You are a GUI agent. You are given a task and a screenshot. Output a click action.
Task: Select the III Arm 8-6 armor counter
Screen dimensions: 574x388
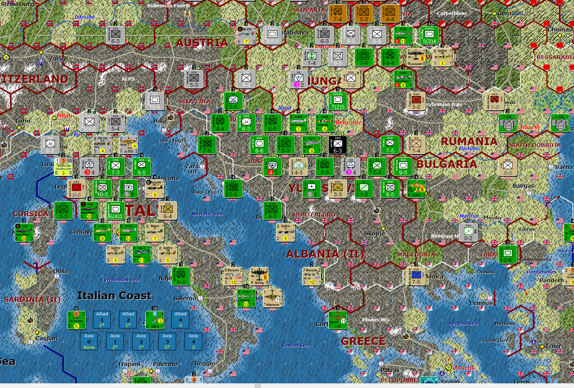[x=259, y=145]
